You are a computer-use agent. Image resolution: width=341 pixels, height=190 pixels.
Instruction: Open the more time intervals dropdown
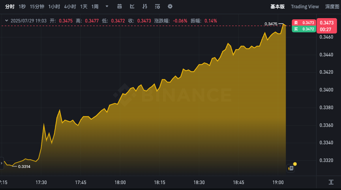[x=107, y=6]
